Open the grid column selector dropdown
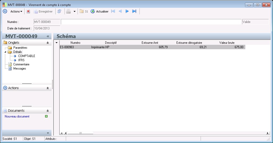Screen dimensions: 273x143 (57, 43)
